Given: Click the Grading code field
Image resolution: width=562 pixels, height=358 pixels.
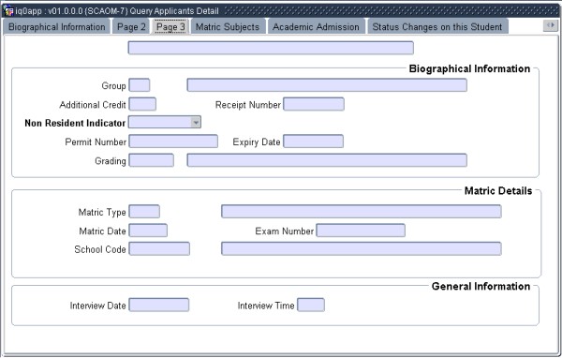Looking at the screenshot, I should [152, 160].
